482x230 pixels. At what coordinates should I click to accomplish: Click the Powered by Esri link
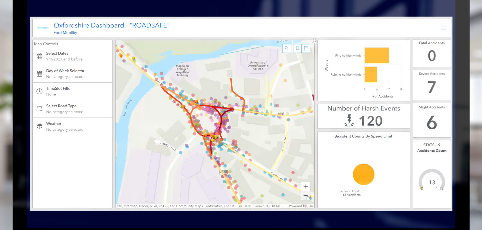(x=301, y=206)
